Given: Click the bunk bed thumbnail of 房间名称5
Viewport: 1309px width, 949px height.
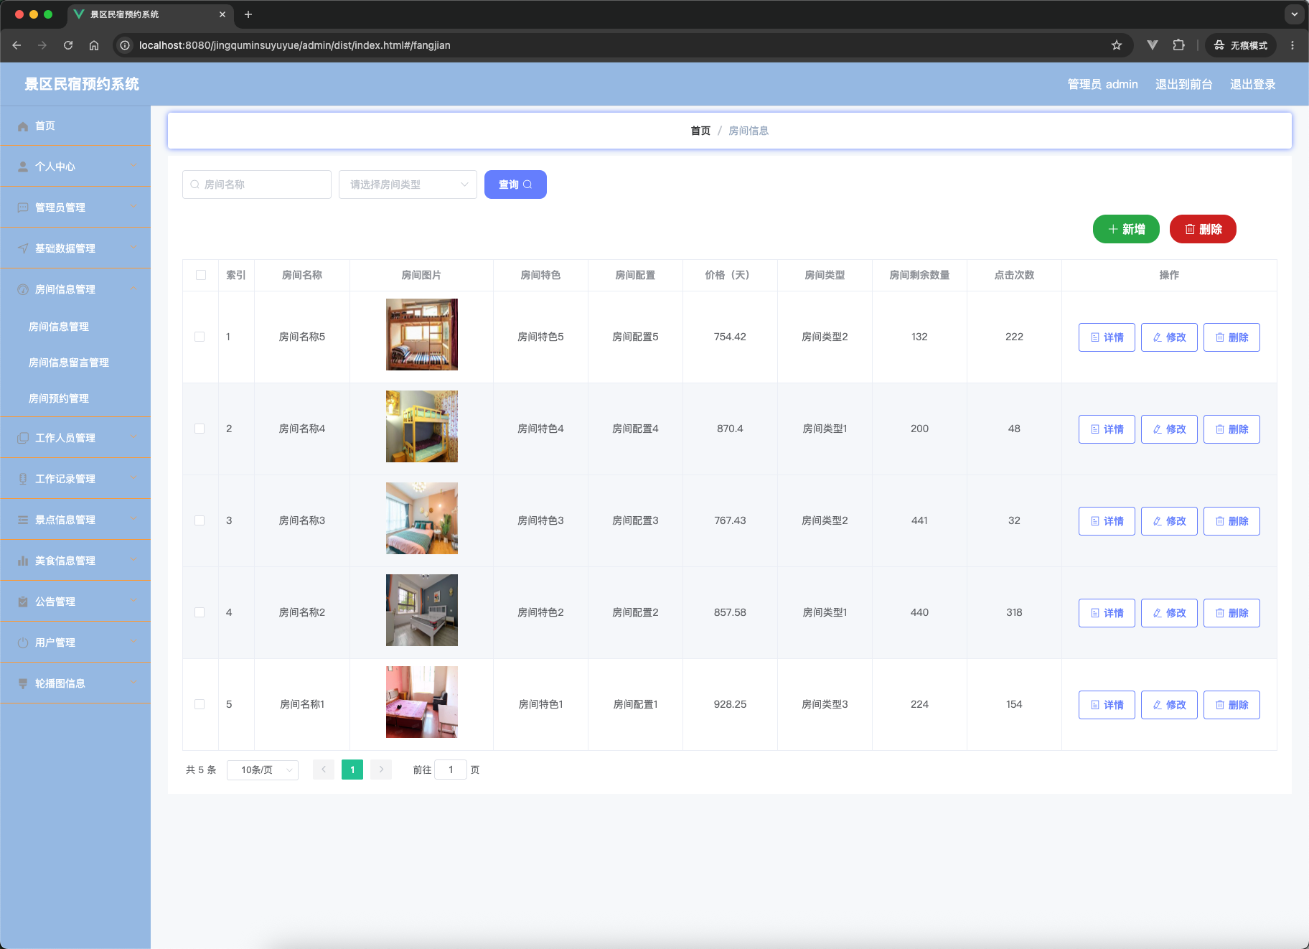Looking at the screenshot, I should [422, 335].
